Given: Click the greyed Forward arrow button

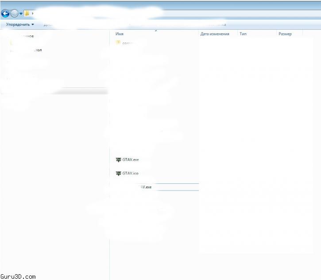Looking at the screenshot, I should [15, 14].
